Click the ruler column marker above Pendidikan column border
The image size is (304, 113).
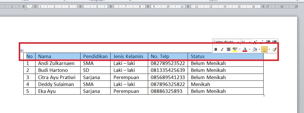(81, 7)
